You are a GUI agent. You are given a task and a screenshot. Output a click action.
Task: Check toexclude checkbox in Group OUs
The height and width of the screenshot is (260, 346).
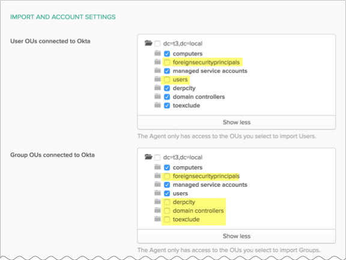click(167, 219)
